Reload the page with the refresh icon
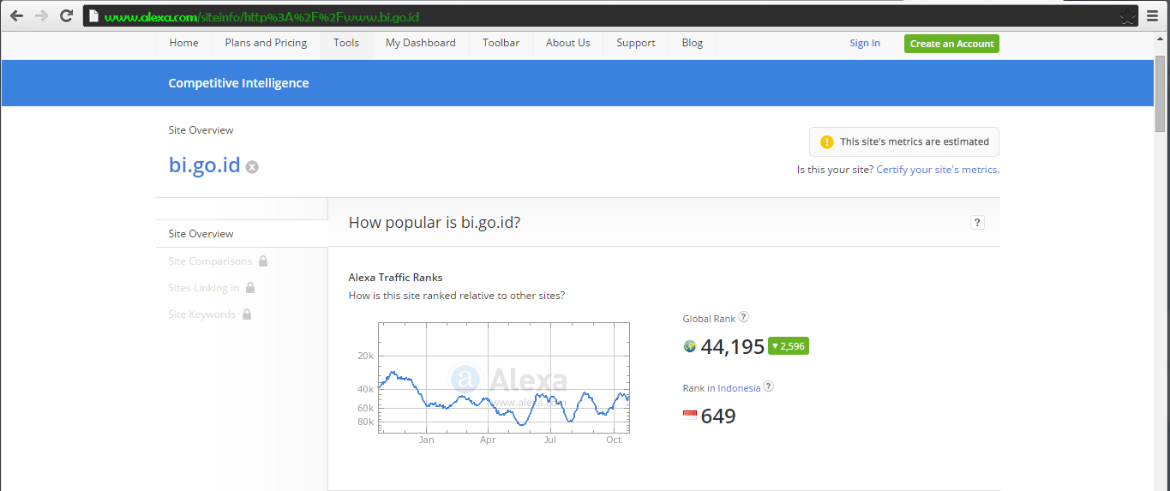Viewport: 1170px width, 491px height. pyautogui.click(x=66, y=15)
